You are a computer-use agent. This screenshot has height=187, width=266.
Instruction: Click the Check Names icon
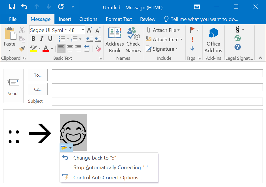pyautogui.click(x=133, y=40)
